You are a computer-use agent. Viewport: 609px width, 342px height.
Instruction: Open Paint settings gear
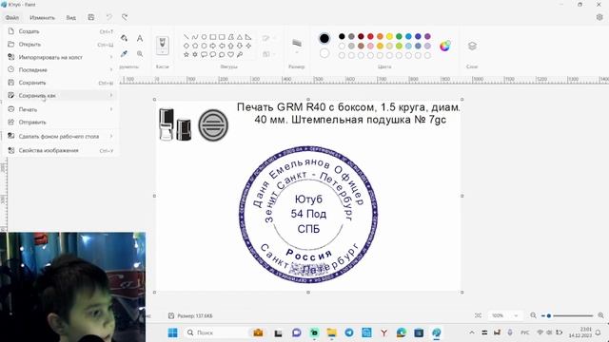point(599,17)
